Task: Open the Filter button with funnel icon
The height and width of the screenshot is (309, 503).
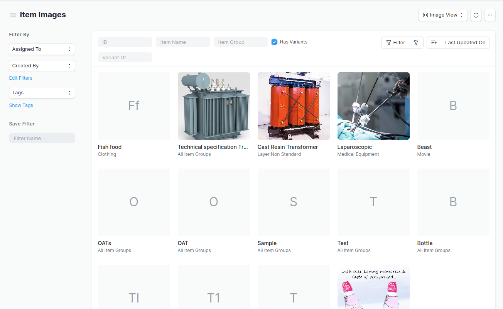Action: 395,43
